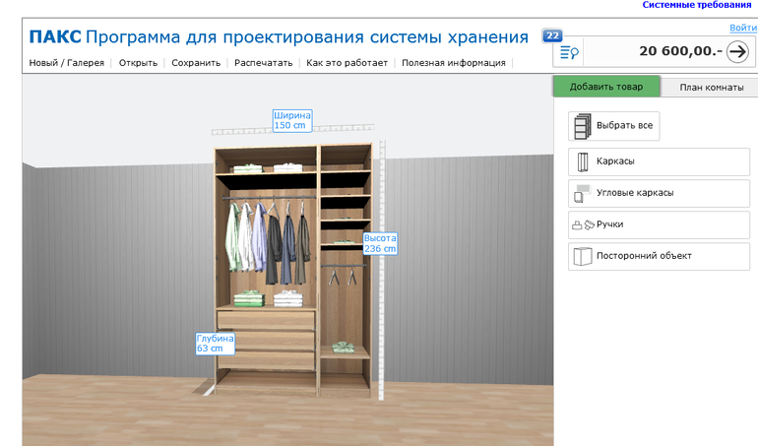Open the Полезная информация menu item
This screenshot has height=446, width=758.
tap(454, 63)
